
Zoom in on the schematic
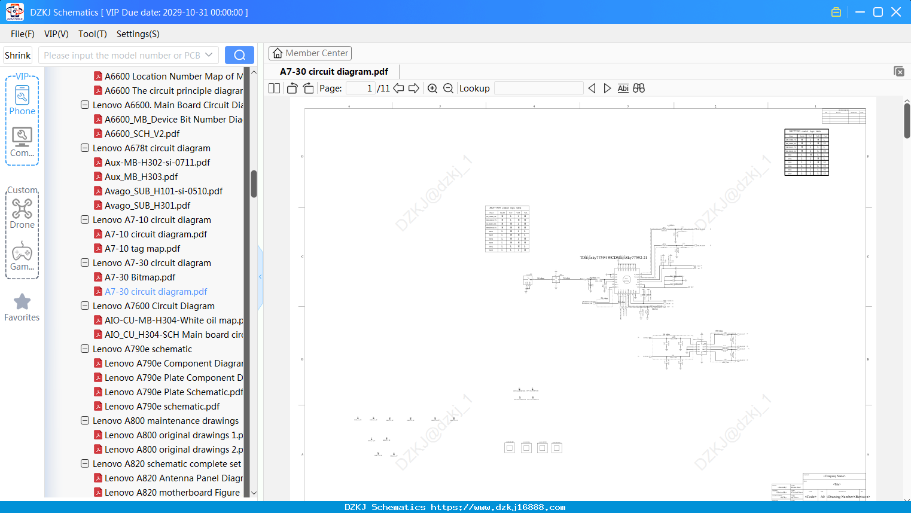(432, 88)
